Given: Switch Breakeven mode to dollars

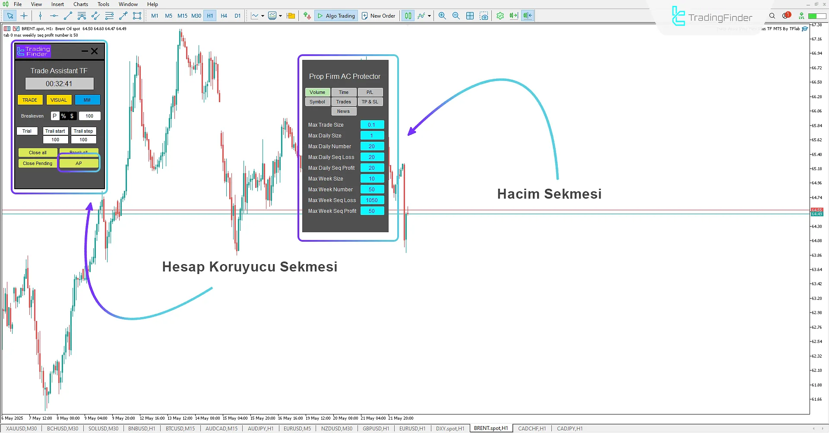Looking at the screenshot, I should pos(72,116).
